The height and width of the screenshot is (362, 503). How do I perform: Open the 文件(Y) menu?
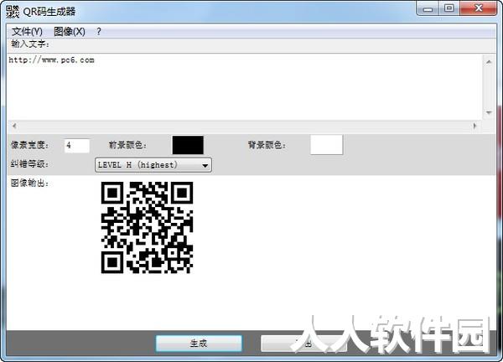(27, 31)
